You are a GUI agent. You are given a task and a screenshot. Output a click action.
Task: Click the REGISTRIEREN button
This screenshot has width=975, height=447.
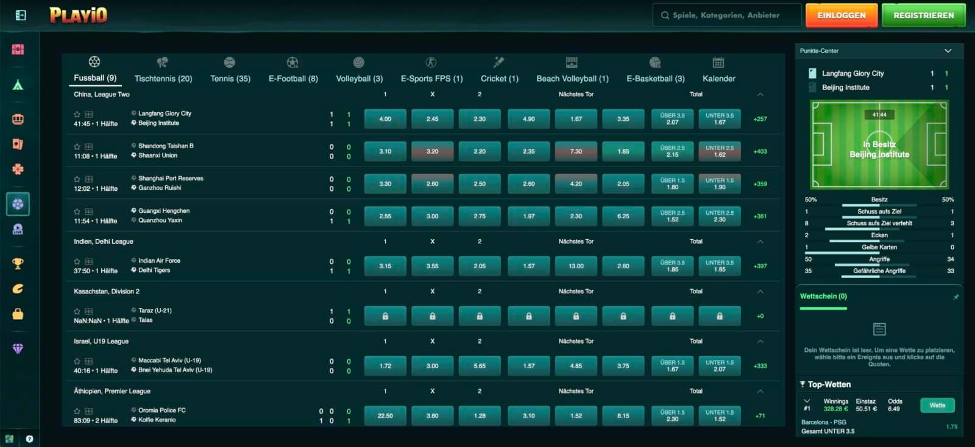(923, 15)
